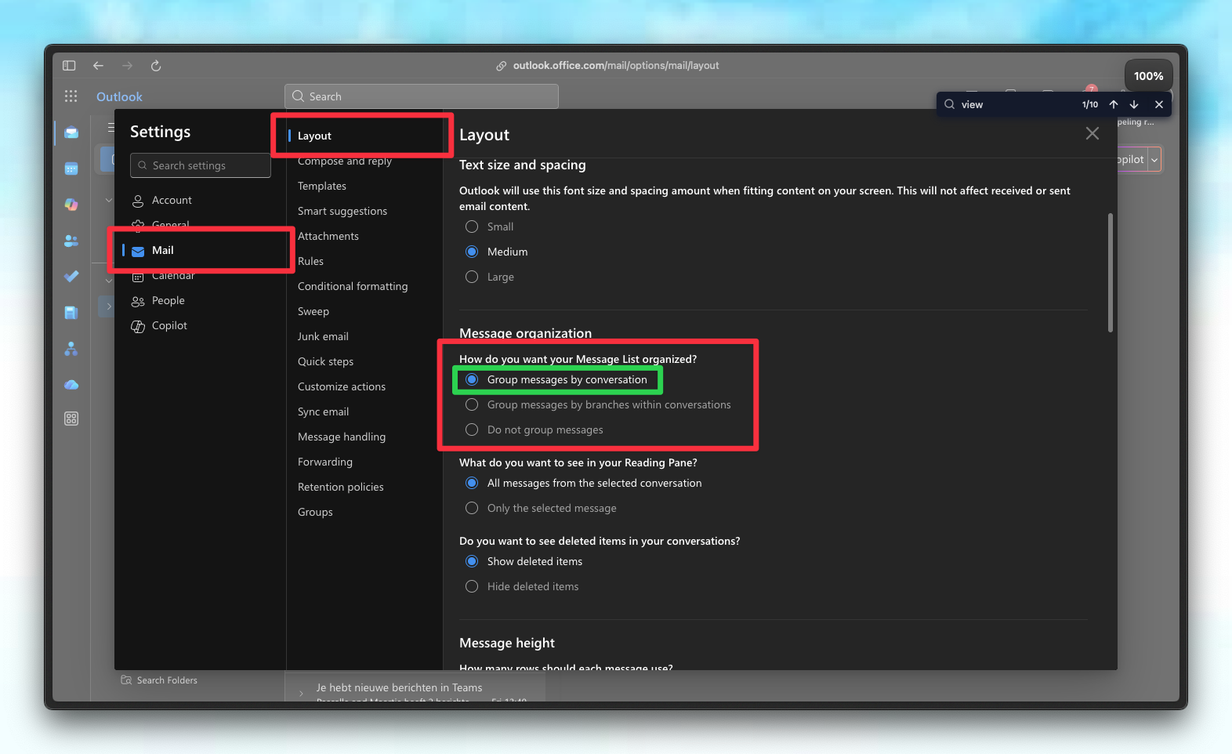Open More apps icon in app rail
Image resolution: width=1232 pixels, height=754 pixels.
tap(71, 419)
